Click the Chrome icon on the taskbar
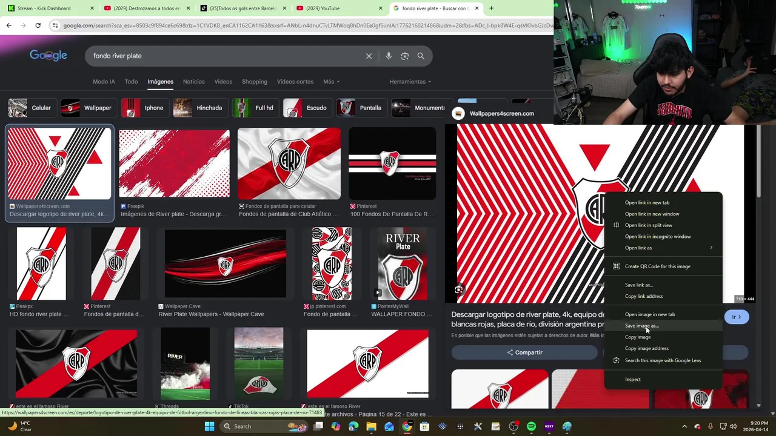The image size is (776, 436). click(407, 426)
